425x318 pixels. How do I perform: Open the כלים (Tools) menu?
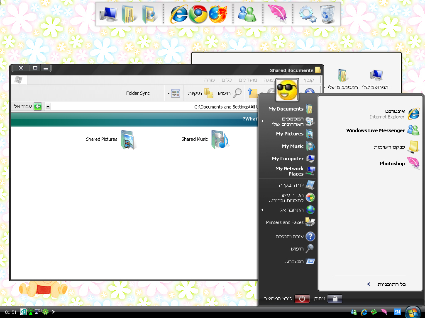[227, 80]
